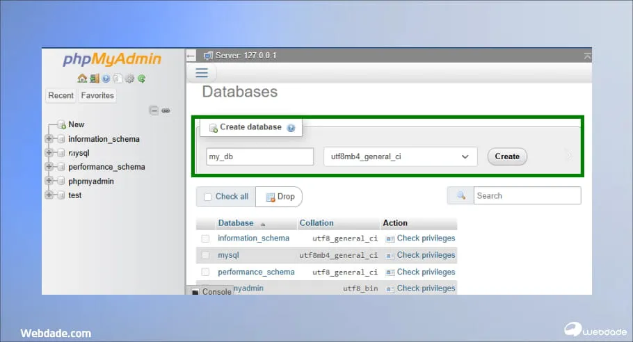Switch to the Recent tab
The height and width of the screenshot is (342, 633).
[x=61, y=95]
